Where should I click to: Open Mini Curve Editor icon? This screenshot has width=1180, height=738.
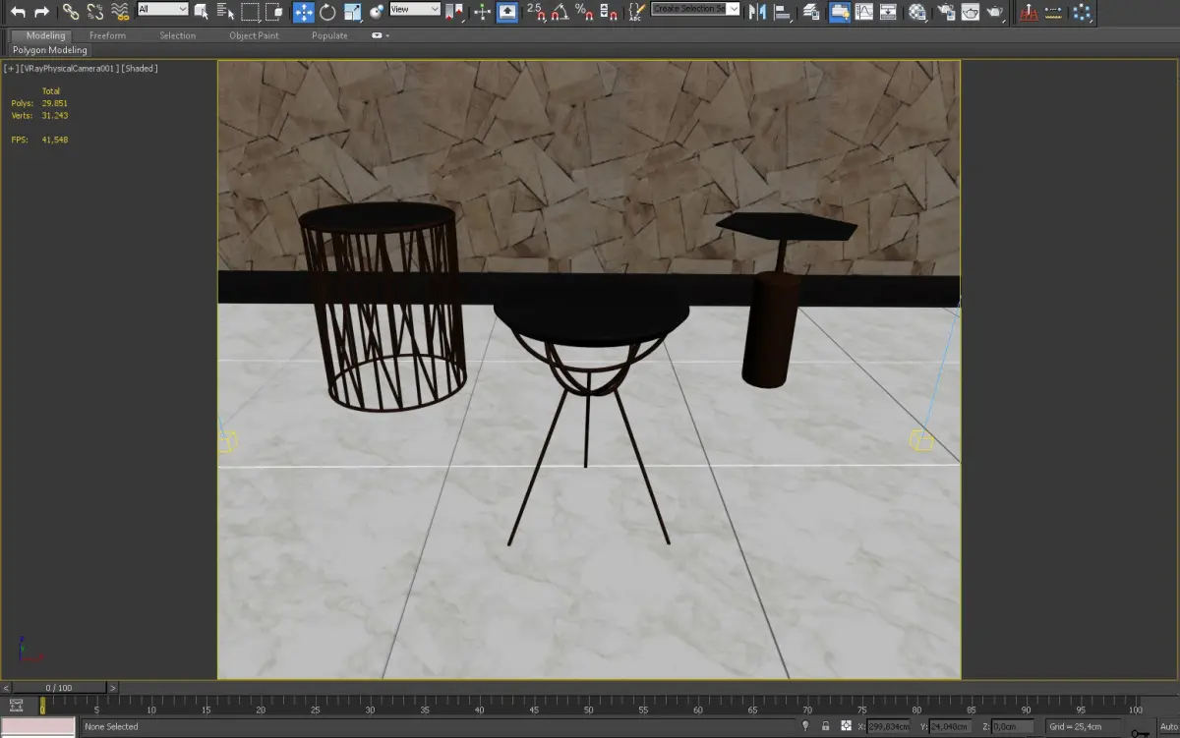(16, 705)
